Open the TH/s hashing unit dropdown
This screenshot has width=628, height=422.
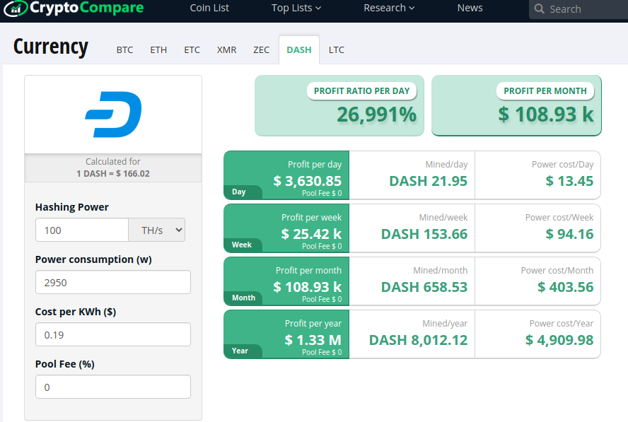156,230
